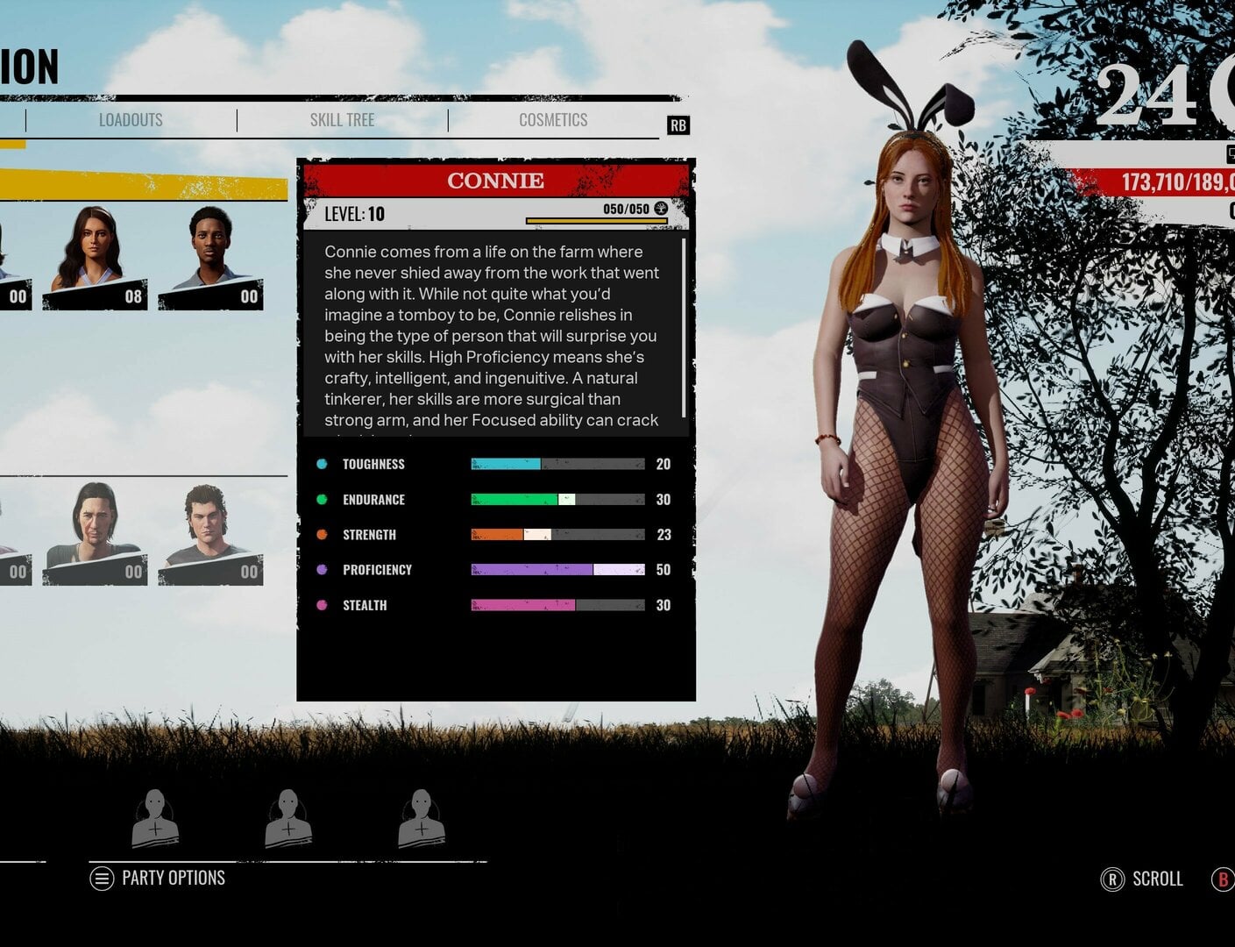Click the description scrollbar in Connie's panel
This screenshot has width=1235, height=947.
click(684, 329)
